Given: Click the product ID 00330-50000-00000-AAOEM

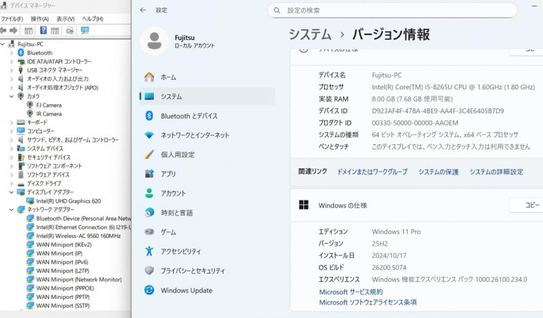Looking at the screenshot, I should pyautogui.click(x=415, y=123).
